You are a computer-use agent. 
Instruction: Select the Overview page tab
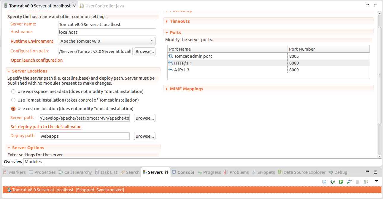(x=13, y=162)
